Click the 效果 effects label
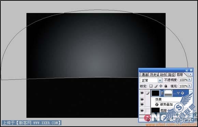The width and height of the screenshot is (198, 127). pyautogui.click(x=158, y=99)
